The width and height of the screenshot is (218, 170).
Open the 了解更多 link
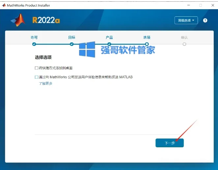tap(45, 84)
